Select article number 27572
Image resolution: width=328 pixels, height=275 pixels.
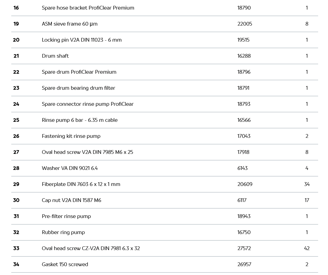244,248
